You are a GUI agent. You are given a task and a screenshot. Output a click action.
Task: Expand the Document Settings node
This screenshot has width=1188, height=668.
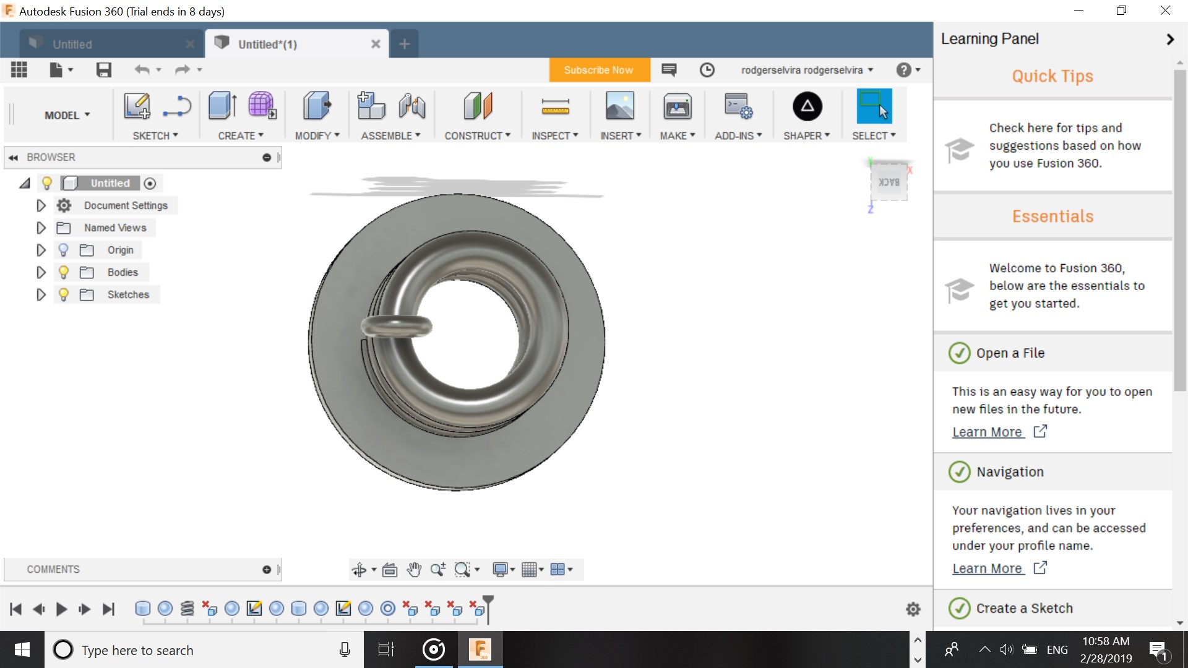click(x=41, y=205)
